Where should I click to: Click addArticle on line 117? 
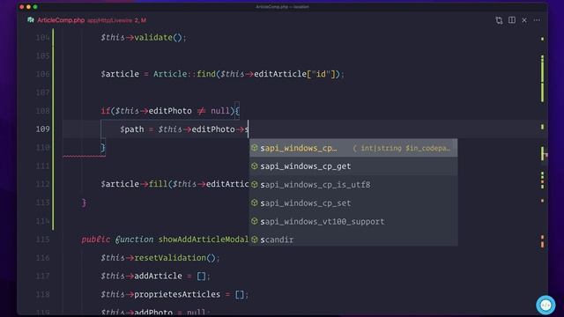pyautogui.click(x=158, y=276)
